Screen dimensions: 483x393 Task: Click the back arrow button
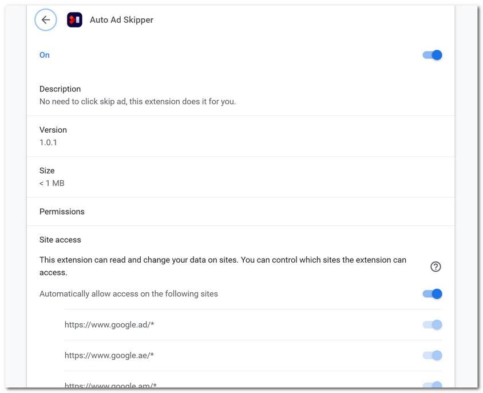click(46, 20)
